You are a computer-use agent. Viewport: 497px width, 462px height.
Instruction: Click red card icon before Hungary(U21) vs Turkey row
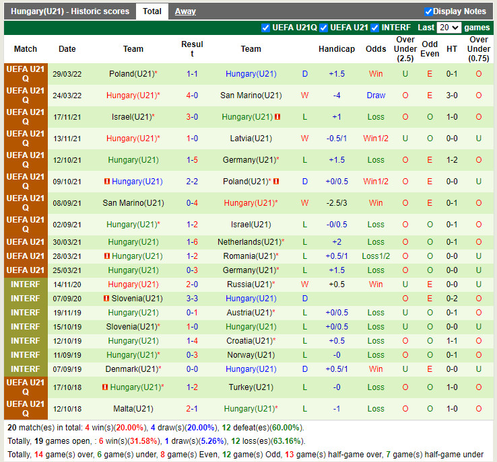pos(105,387)
